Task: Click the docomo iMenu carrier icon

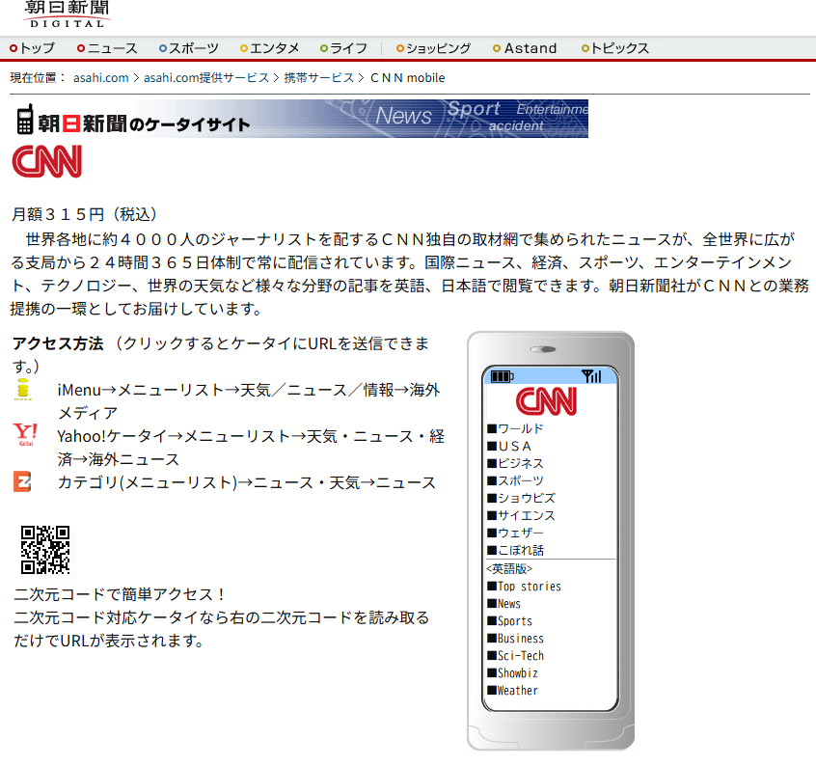Action: point(23,390)
